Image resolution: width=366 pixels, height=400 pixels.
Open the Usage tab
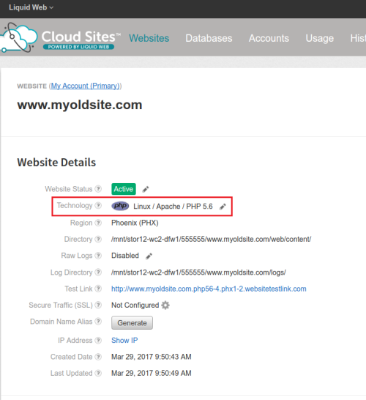(x=320, y=38)
